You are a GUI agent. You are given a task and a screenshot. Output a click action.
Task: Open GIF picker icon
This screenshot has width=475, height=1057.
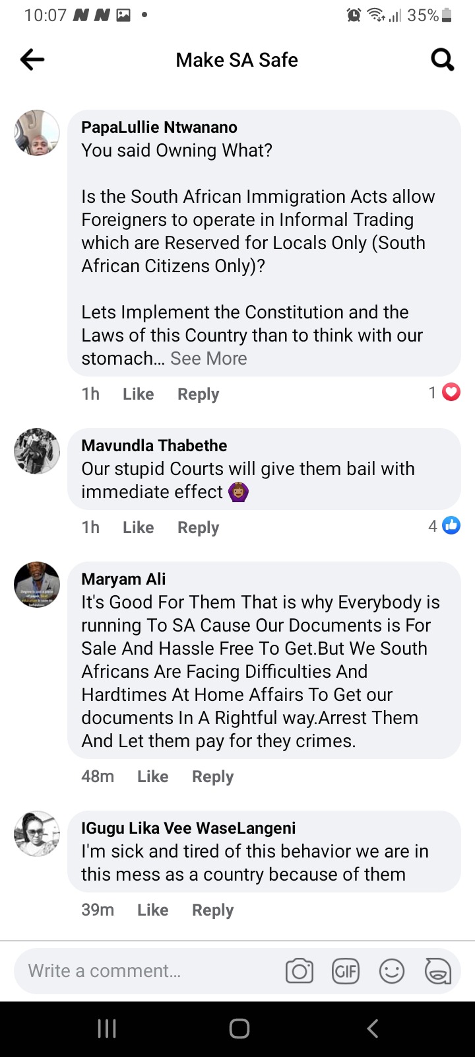point(345,971)
